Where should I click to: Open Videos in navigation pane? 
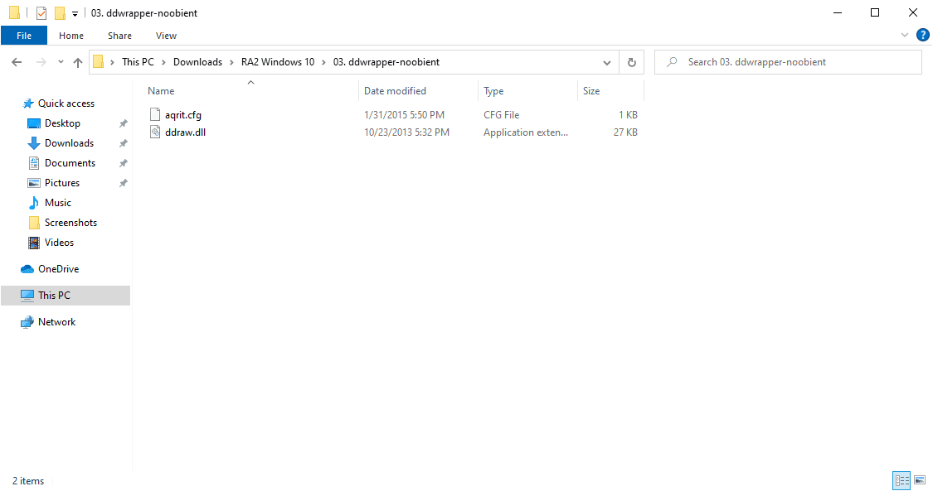pos(59,243)
